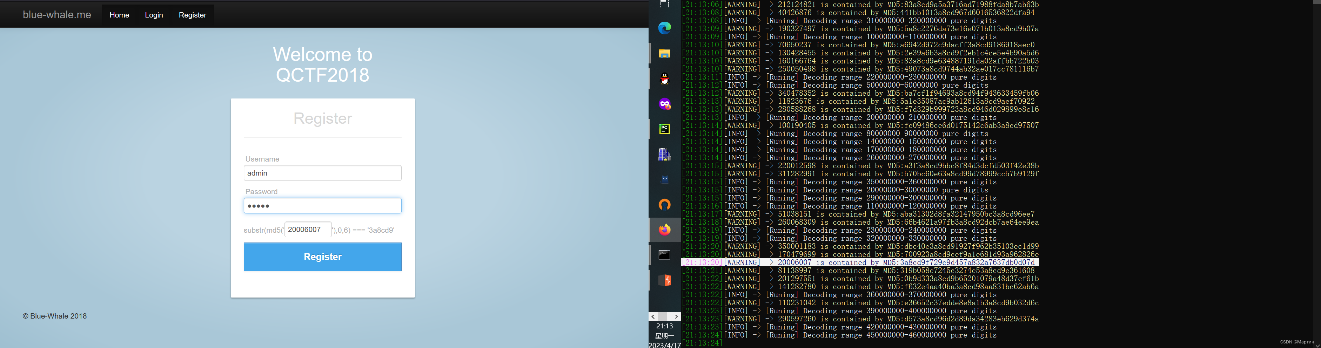Click the scroll-down arrow in terminal corner
1321x348 pixels.
pyautogui.click(x=1317, y=345)
